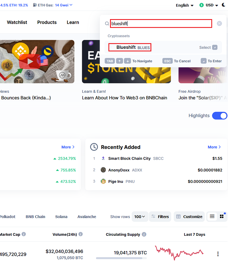This screenshot has height=266, width=228.
Task: Click the Filters button
Action: [160, 216]
